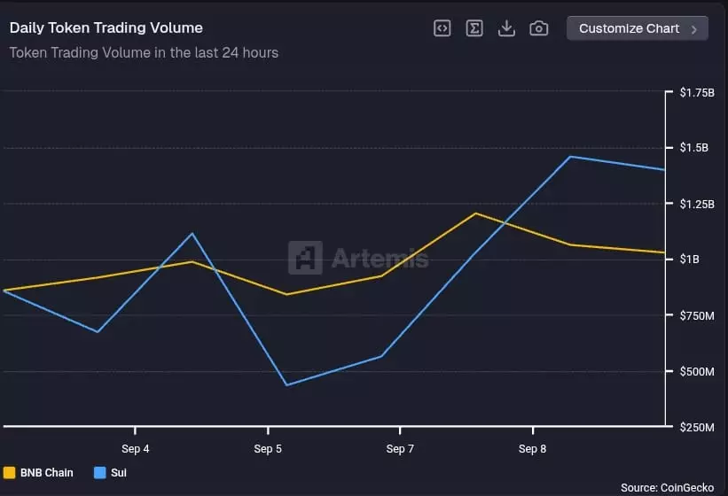Click the $1B axis value
Viewport: 728px width, 496px height.
click(690, 260)
